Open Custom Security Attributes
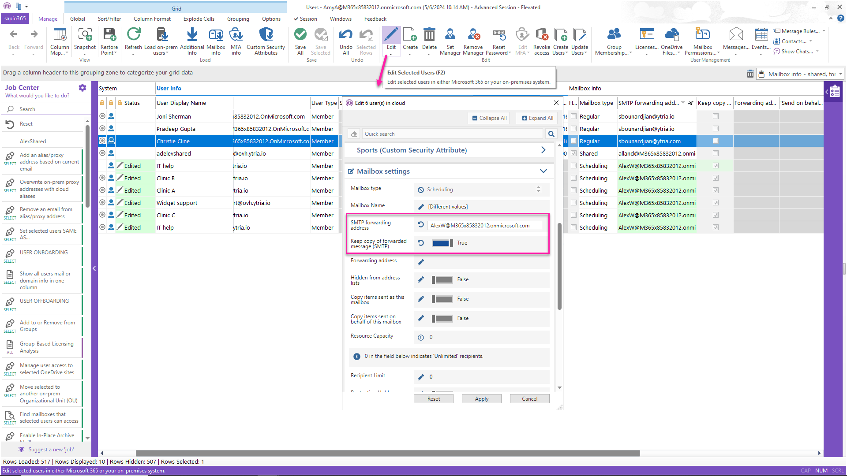The width and height of the screenshot is (847, 476). 266,41
